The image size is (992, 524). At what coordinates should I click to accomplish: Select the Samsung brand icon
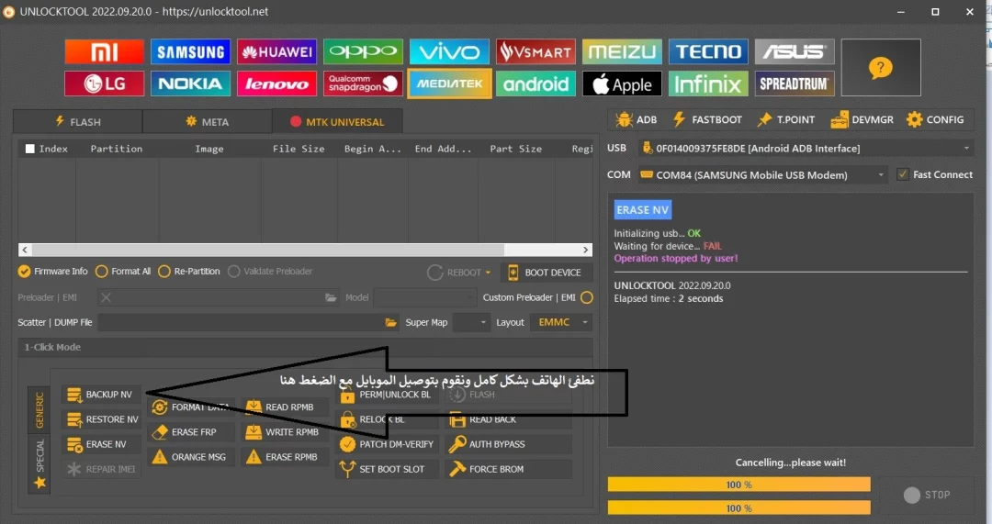pyautogui.click(x=190, y=52)
